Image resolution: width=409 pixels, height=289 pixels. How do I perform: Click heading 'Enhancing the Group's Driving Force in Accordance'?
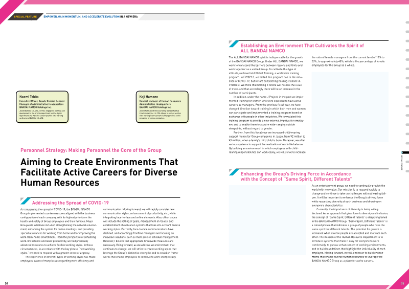tap(296, 174)
